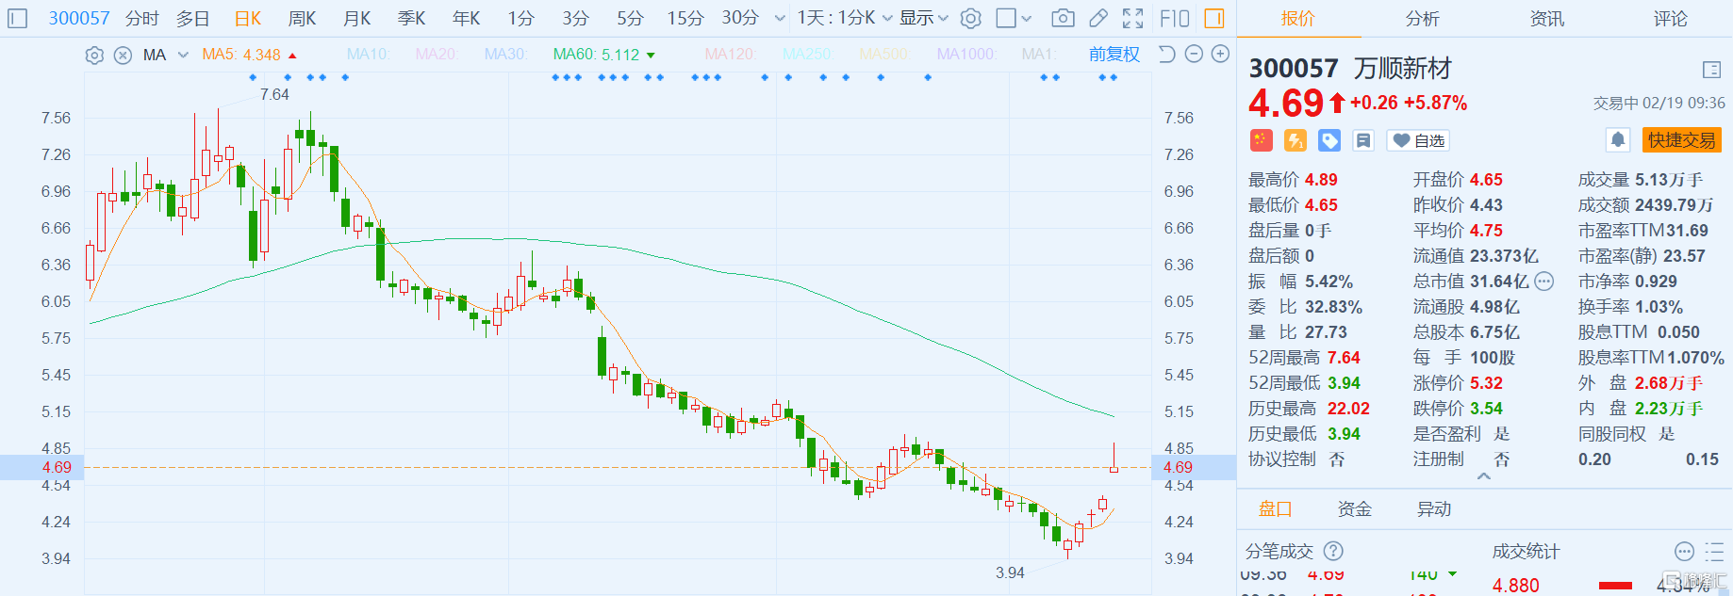The height and width of the screenshot is (596, 1733).
Task: Open the 资金 tab
Action: [x=1355, y=509]
